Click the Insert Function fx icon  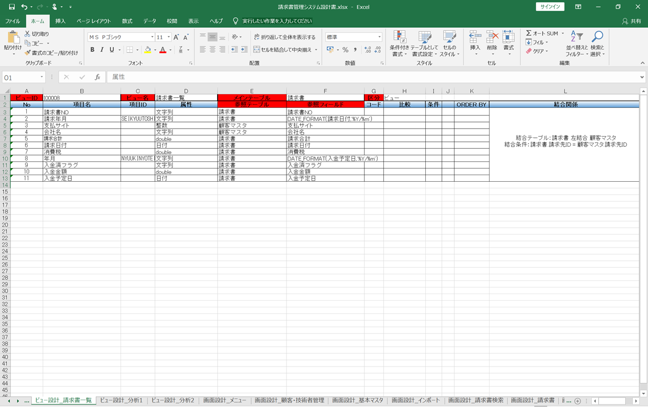tap(98, 77)
